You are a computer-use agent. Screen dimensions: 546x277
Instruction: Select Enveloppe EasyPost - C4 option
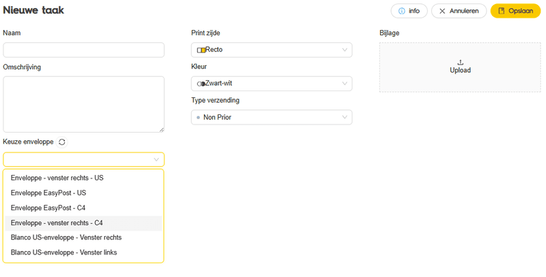pos(83,208)
